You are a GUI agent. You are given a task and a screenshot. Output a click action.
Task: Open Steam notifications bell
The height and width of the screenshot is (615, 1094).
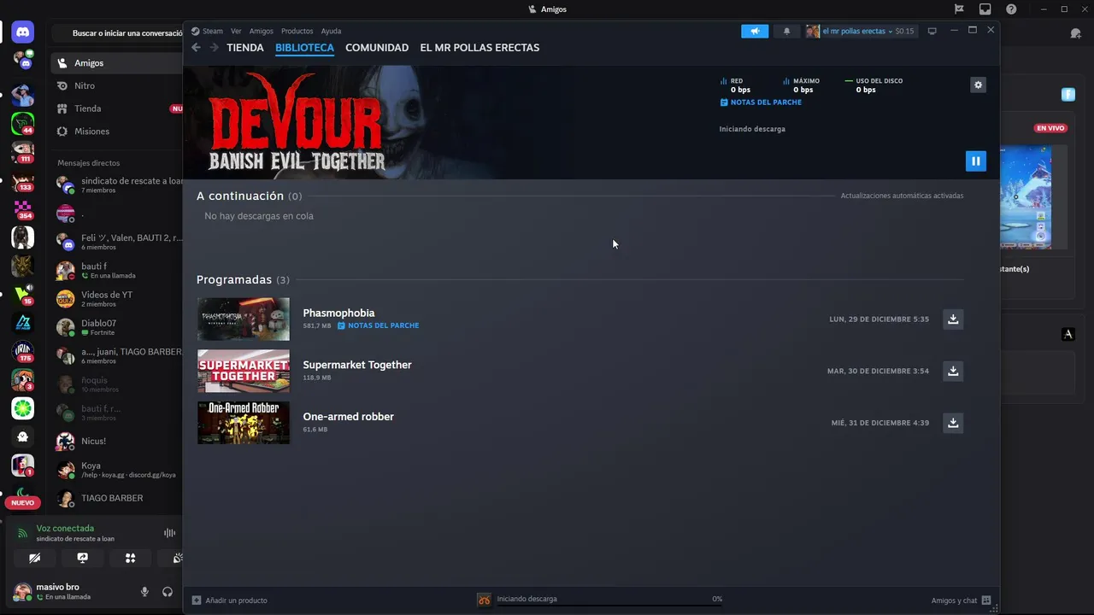click(787, 31)
